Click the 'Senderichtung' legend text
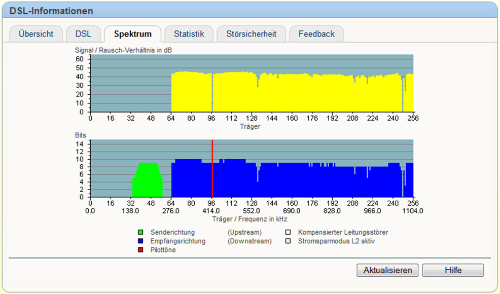The image size is (500, 294). coord(172,232)
